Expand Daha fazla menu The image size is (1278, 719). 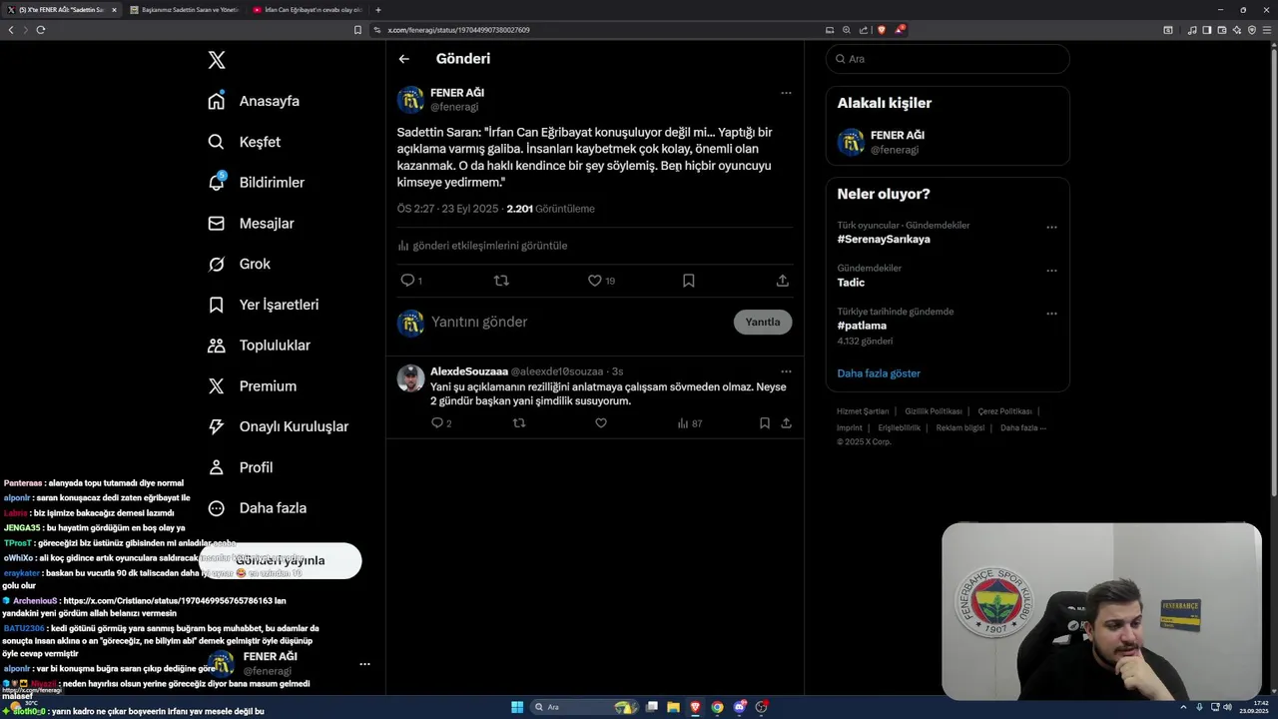pyautogui.click(x=257, y=508)
